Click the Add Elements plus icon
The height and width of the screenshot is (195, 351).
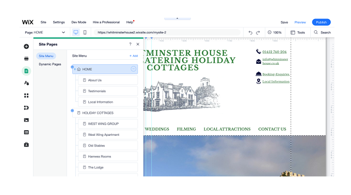(26, 46)
